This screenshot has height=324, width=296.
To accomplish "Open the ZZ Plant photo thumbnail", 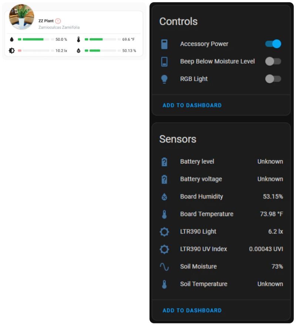I will coord(21,17).
